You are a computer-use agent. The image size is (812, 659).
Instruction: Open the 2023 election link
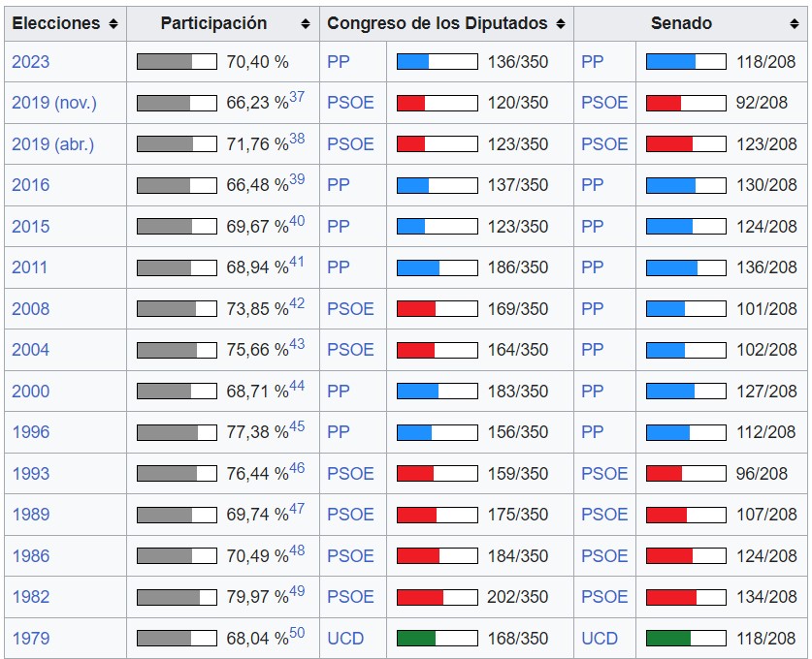[30, 62]
